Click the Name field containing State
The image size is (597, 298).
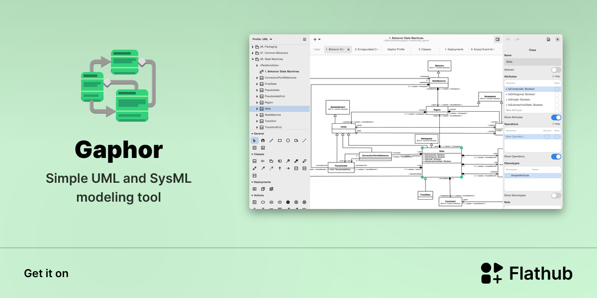point(532,62)
